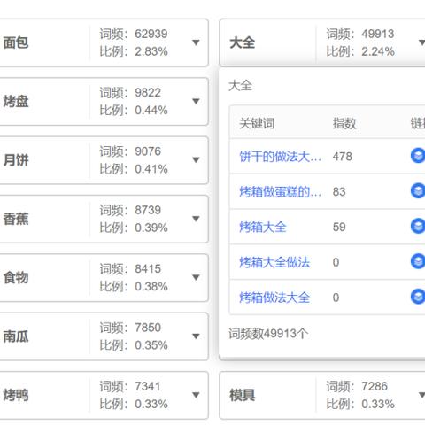Open keyword link 烤箱做法大全
This screenshot has height=425, width=425.
pos(274,297)
